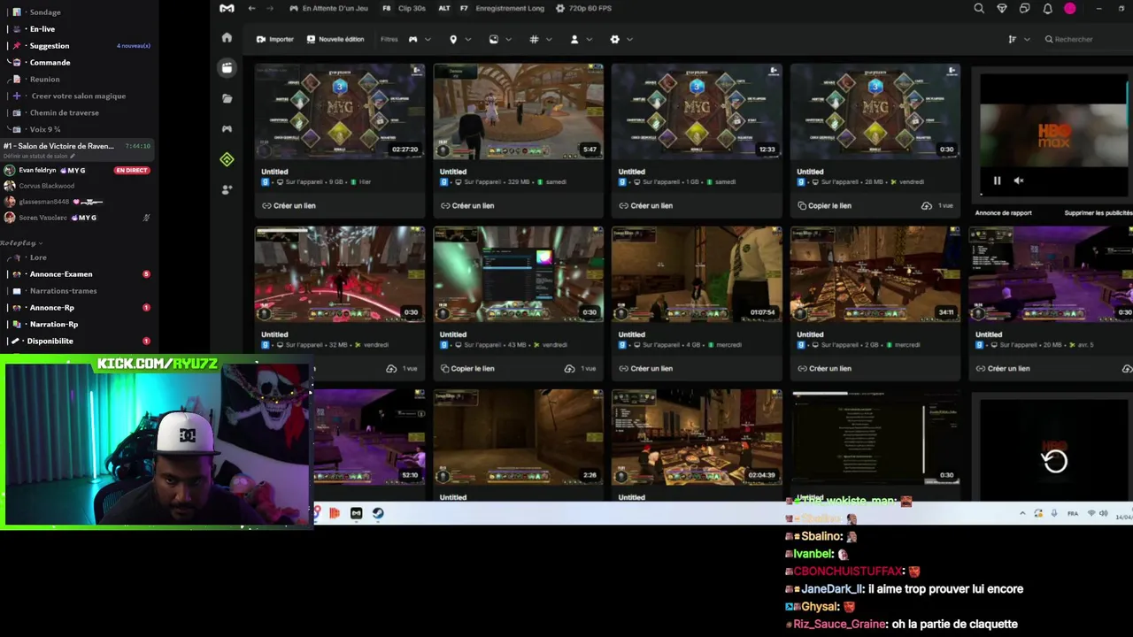
Task: Click Creer votre salon magique channel
Action: pyautogui.click(x=78, y=96)
